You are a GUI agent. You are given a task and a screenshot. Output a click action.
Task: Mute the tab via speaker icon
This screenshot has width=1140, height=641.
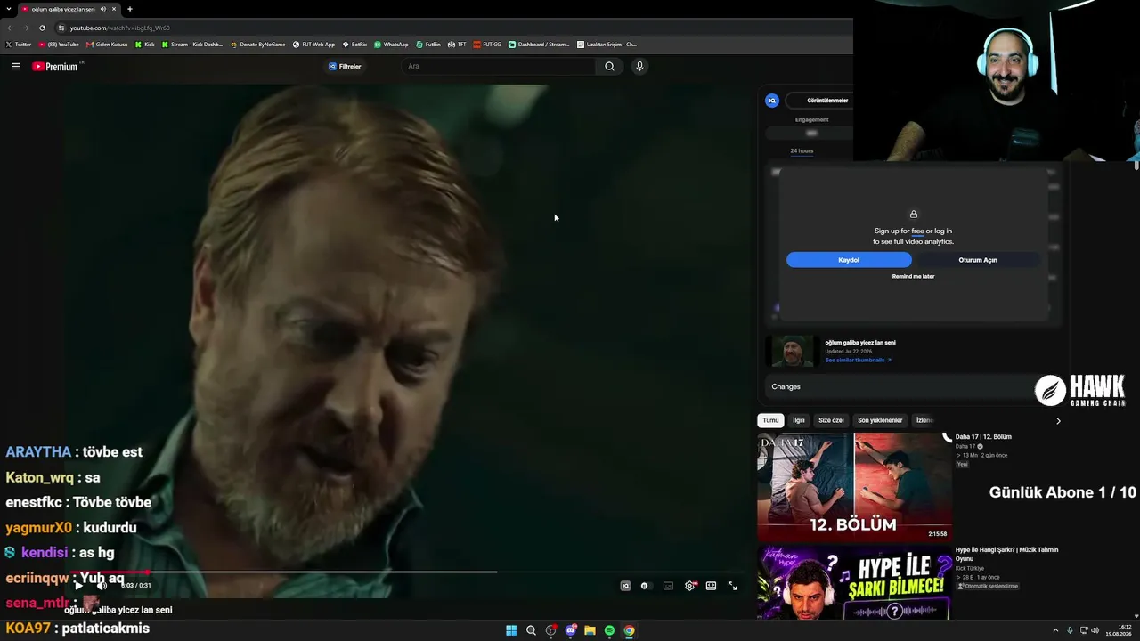pos(102,9)
